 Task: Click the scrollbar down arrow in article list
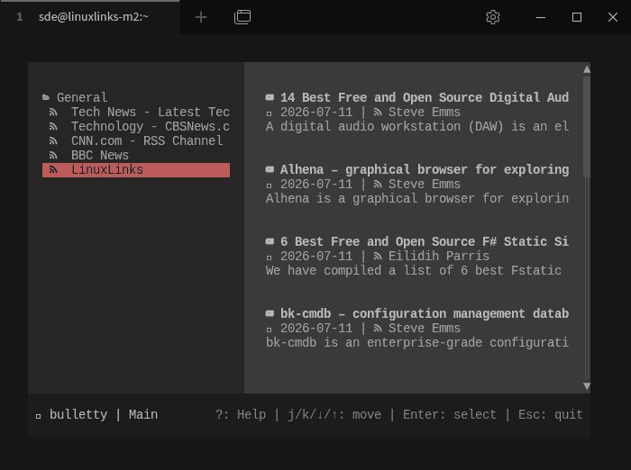click(587, 386)
